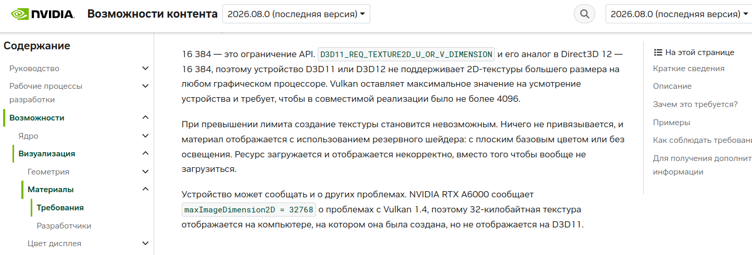Open the search magnifier button

click(584, 14)
